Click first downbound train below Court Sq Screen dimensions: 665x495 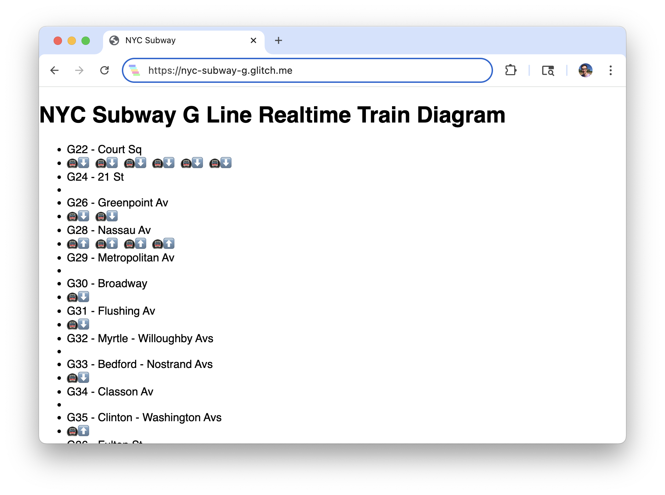[x=78, y=163]
